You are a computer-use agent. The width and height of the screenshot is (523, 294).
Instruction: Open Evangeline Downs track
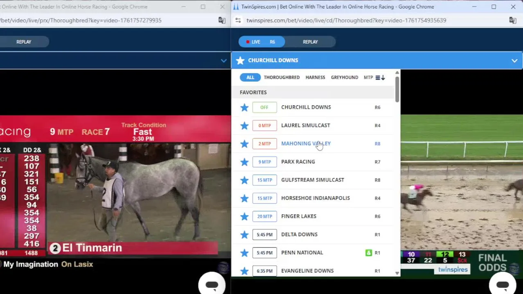307,271
